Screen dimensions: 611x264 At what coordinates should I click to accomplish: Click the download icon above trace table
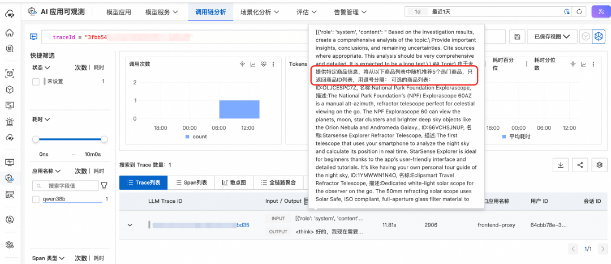pos(560,165)
